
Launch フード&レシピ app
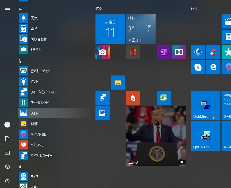[55, 103]
